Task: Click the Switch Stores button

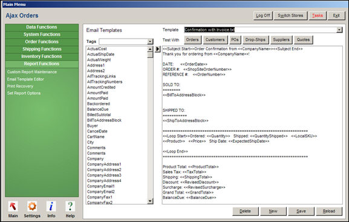Action: click(x=290, y=16)
